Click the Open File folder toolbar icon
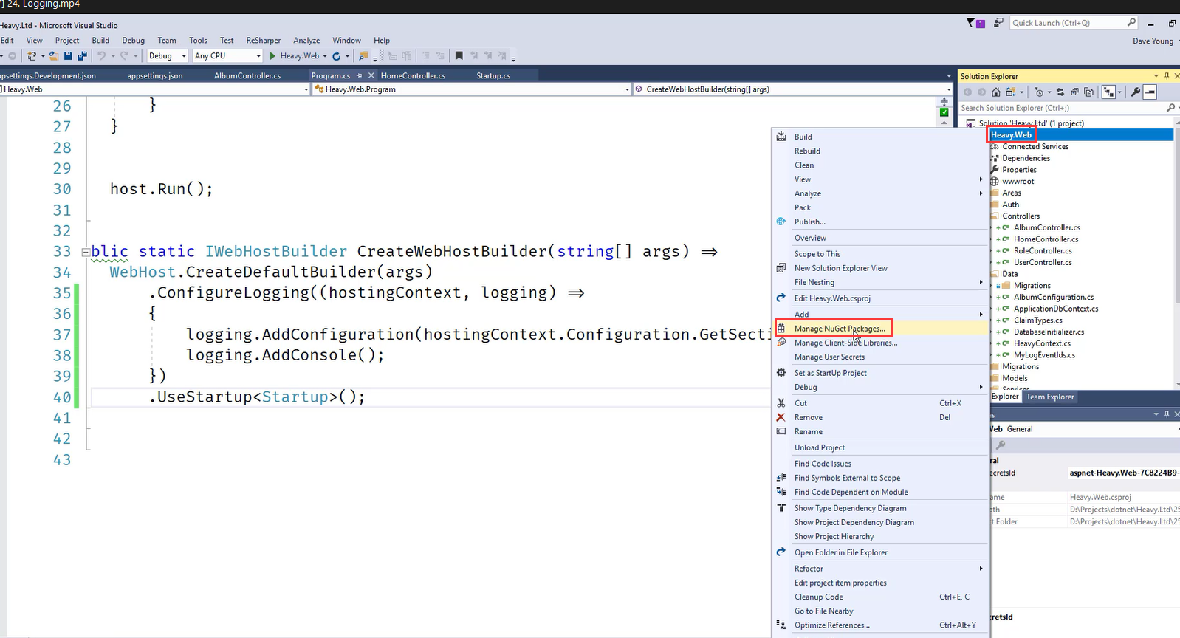 tap(55, 56)
